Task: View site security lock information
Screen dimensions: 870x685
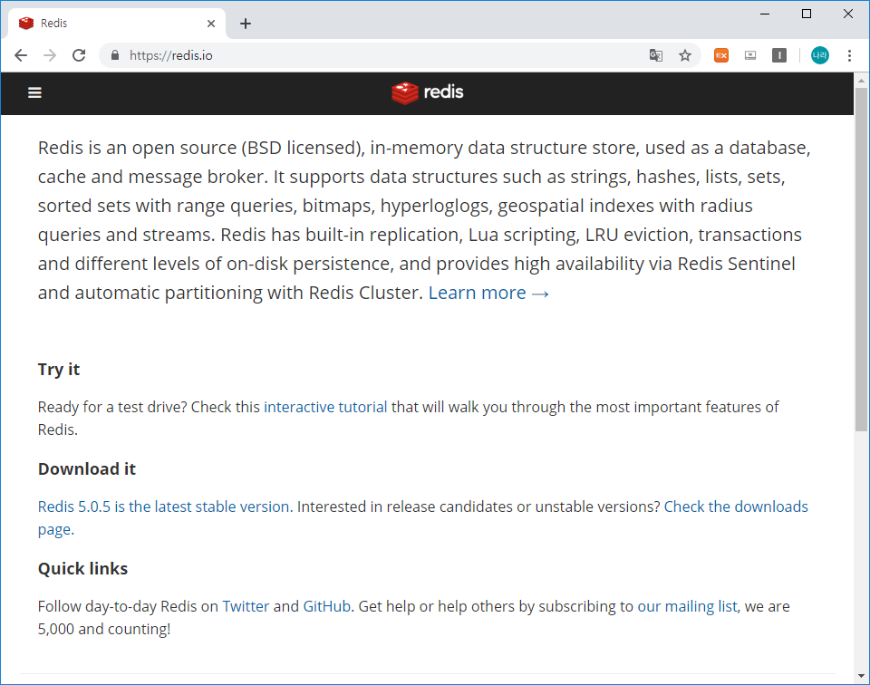Action: [x=115, y=55]
